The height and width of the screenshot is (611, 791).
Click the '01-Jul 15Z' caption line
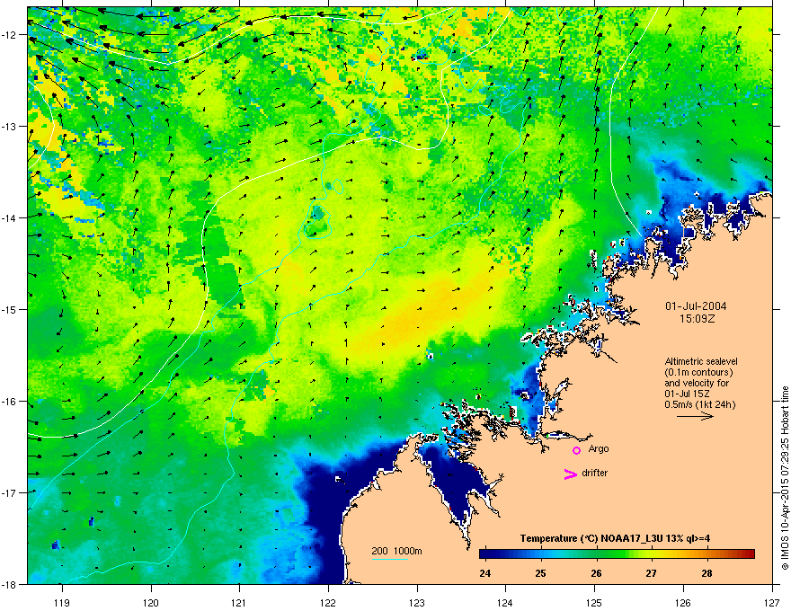(686, 394)
